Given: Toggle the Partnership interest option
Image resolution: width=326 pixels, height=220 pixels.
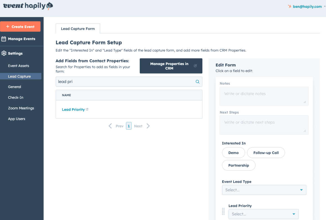Looking at the screenshot, I should [239, 165].
